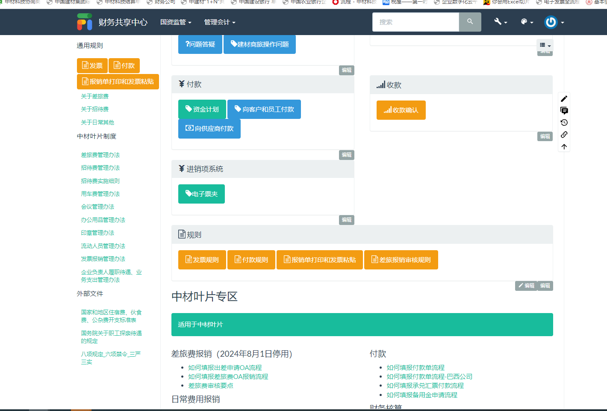Open the 流程 - 中材科技 bookmark

pyautogui.click(x=354, y=2)
